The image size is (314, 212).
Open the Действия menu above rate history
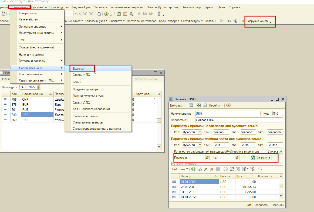pos(180,169)
